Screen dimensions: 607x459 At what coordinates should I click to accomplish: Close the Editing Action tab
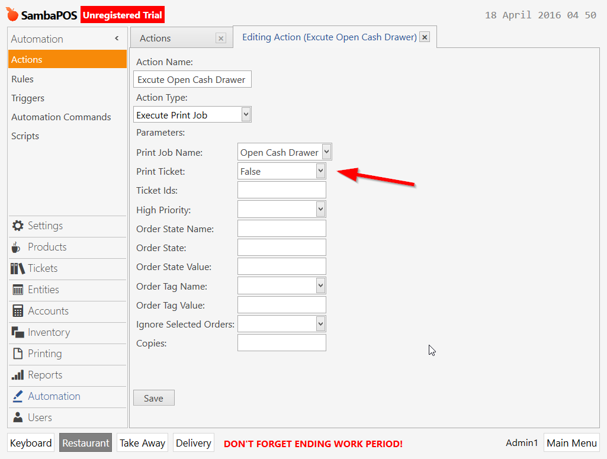pyautogui.click(x=425, y=37)
